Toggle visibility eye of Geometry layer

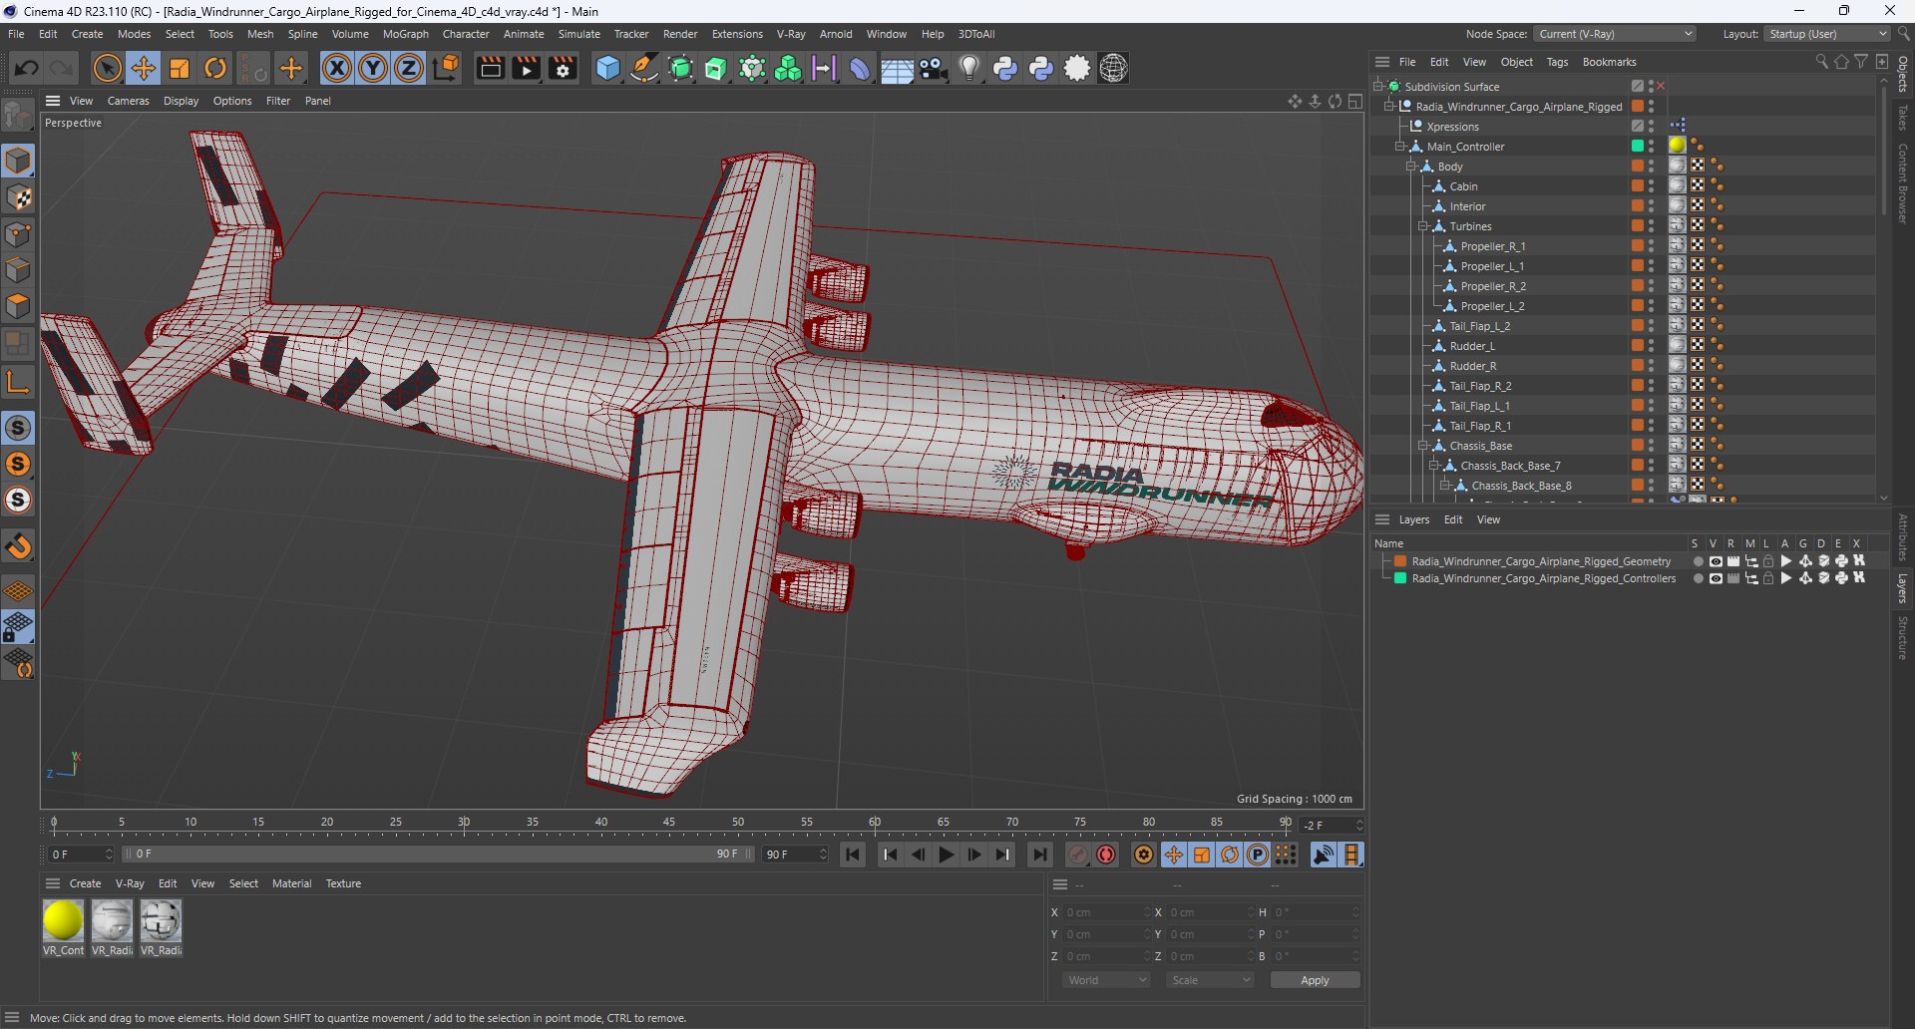coord(1716,561)
